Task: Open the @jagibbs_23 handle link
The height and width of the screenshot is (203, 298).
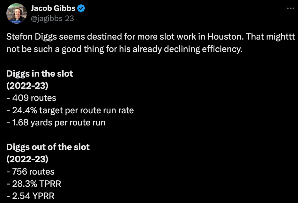Action: click(52, 19)
